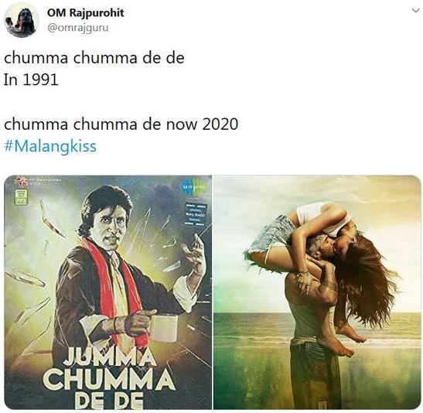Open the @omrajguru handle link

pos(77,28)
